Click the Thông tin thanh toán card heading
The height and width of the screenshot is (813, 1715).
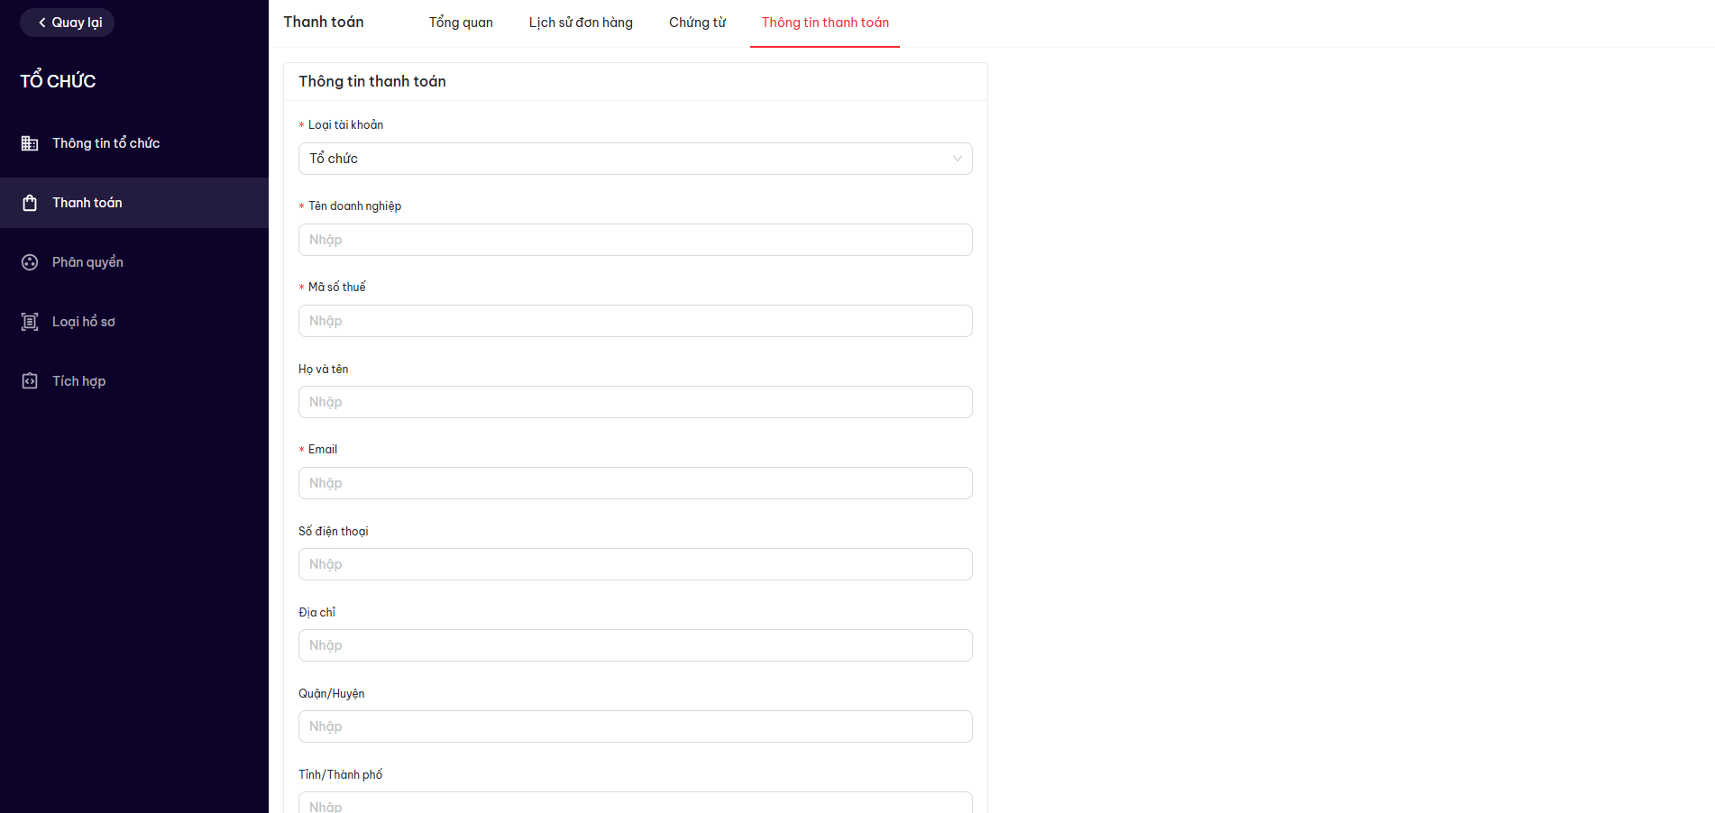click(x=372, y=81)
